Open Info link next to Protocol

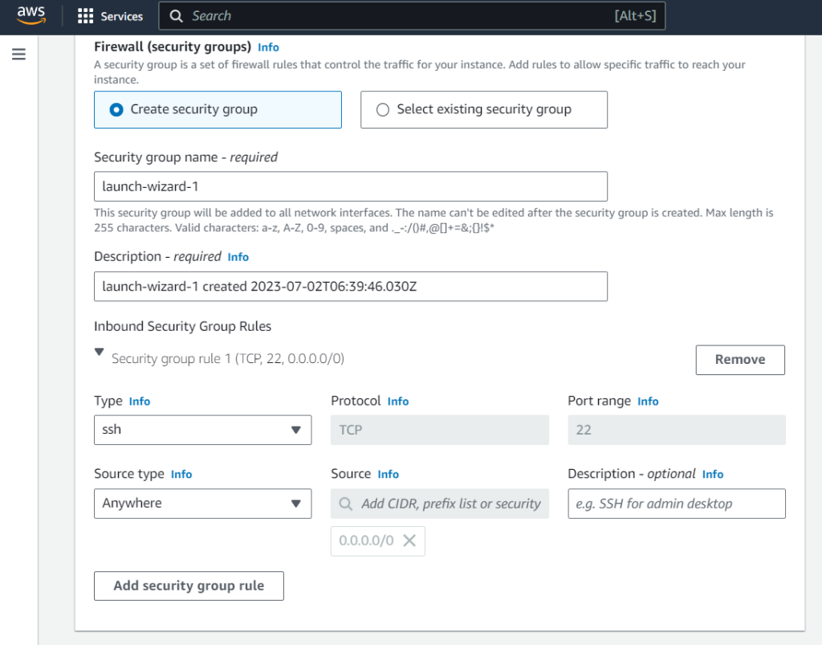398,402
